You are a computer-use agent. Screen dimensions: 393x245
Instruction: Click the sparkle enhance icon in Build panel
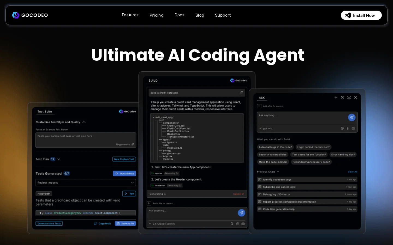tap(232, 224)
